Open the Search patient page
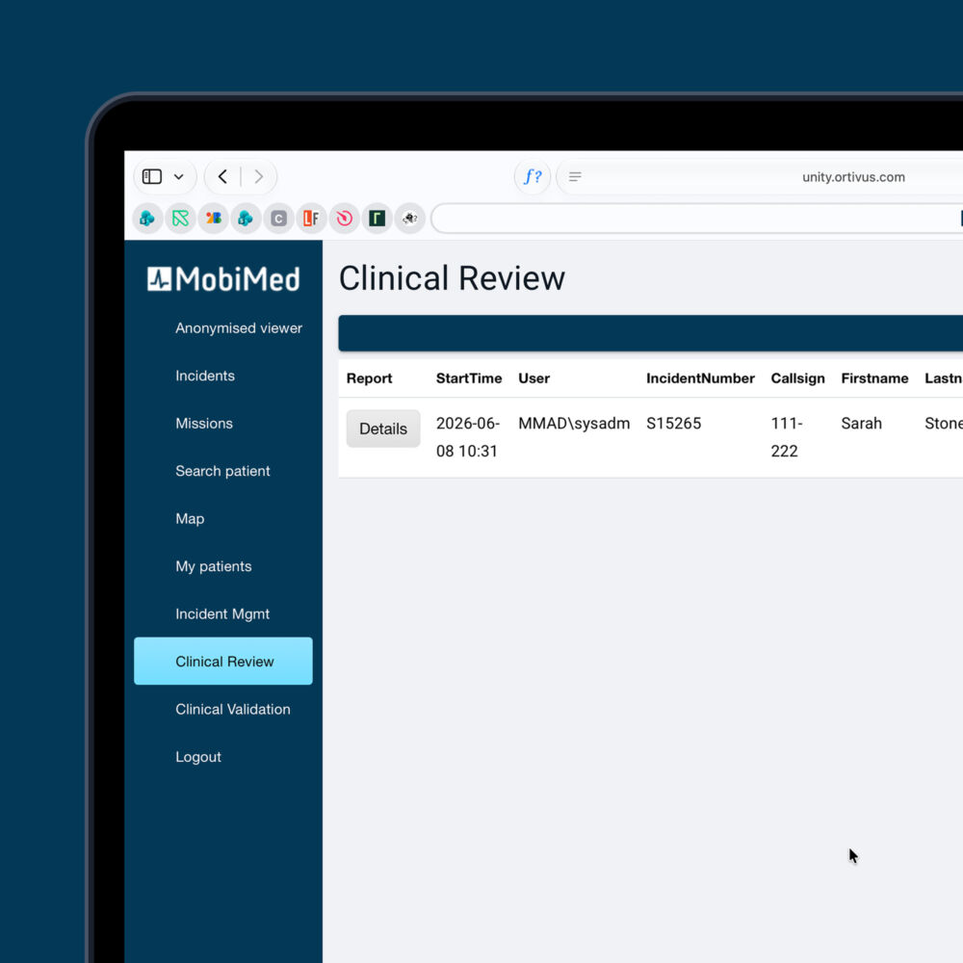963x963 pixels. [x=222, y=471]
